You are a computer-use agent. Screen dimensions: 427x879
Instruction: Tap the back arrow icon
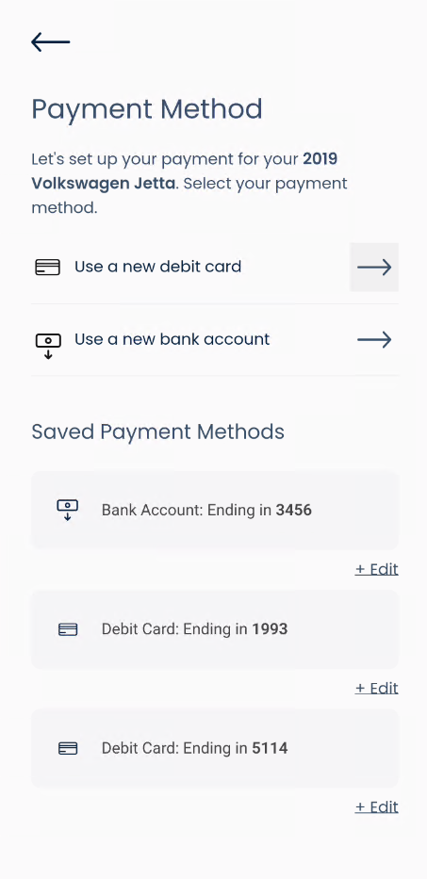click(x=51, y=42)
